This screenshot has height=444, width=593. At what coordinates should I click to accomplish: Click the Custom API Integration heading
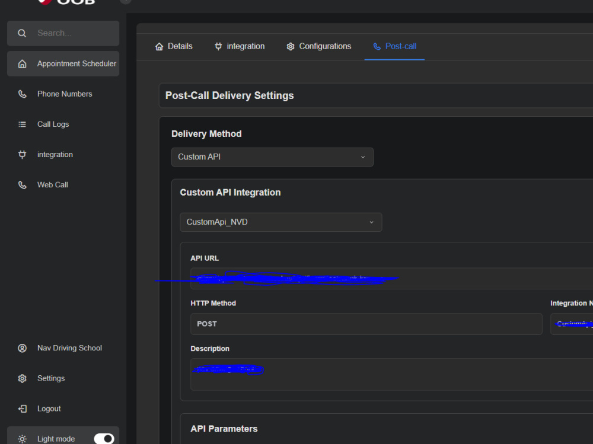[x=230, y=192]
